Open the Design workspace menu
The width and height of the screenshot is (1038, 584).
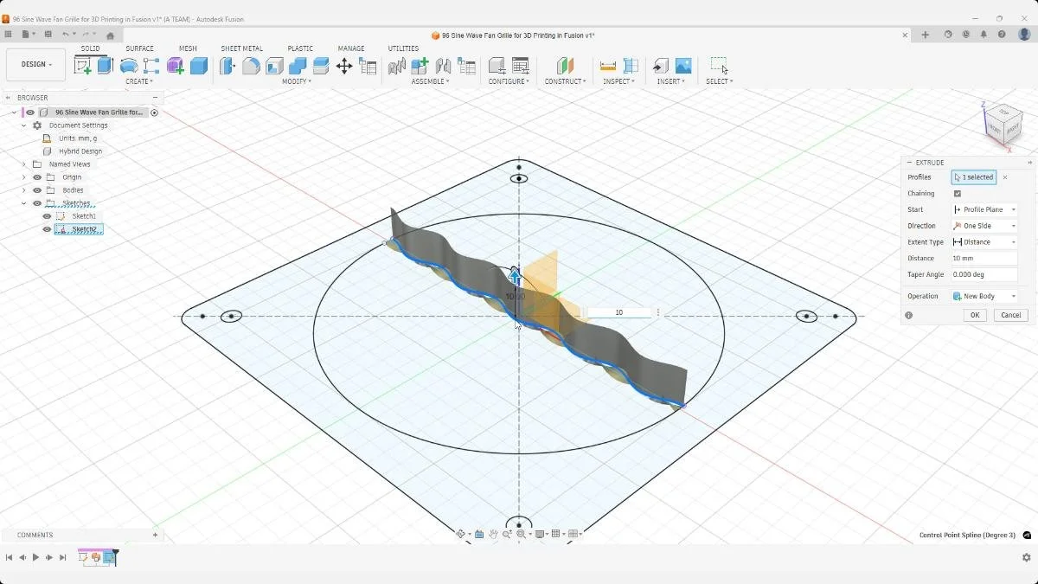point(35,63)
